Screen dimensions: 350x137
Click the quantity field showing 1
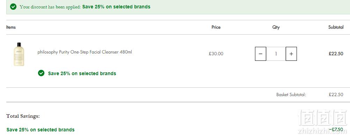click(x=276, y=53)
